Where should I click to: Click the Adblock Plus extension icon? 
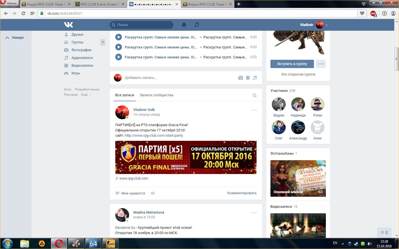pos(373,13)
